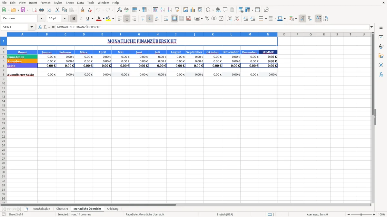
Task: Sort data ascending
Action: pyautogui.click(x=163, y=10)
